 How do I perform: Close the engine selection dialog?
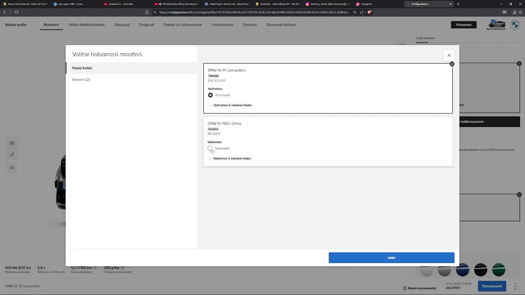point(449,55)
